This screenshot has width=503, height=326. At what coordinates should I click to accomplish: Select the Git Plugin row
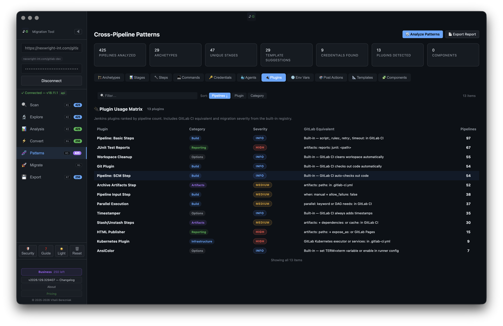pyautogui.click(x=286, y=166)
